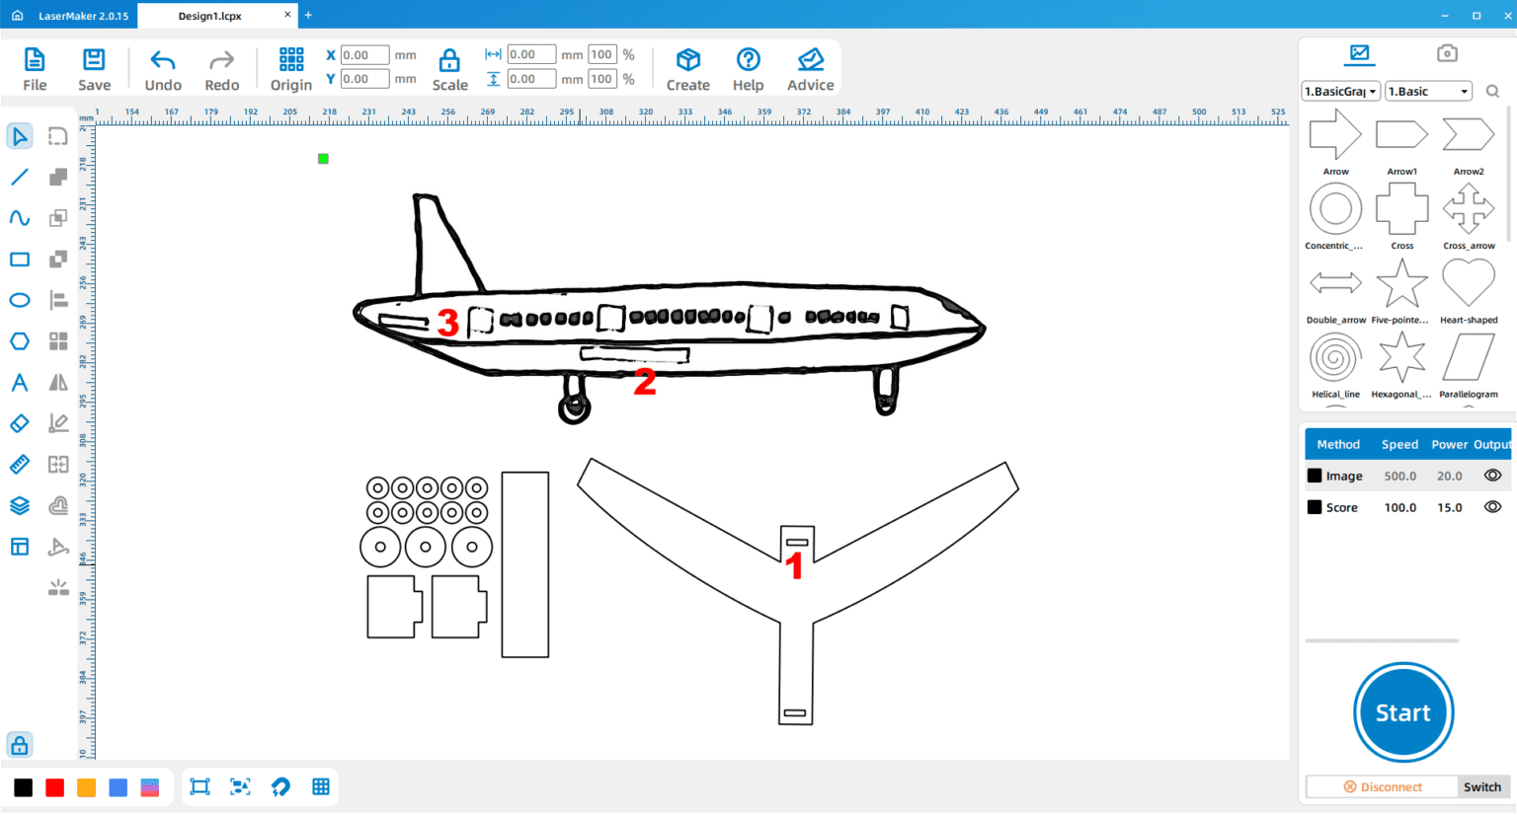Expand the 1.Basic shapes dropdown
The width and height of the screenshot is (1517, 815).
(x=1428, y=90)
